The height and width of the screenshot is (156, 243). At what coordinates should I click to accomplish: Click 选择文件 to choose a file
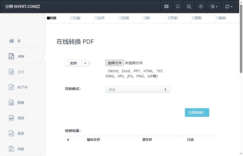click(x=114, y=63)
